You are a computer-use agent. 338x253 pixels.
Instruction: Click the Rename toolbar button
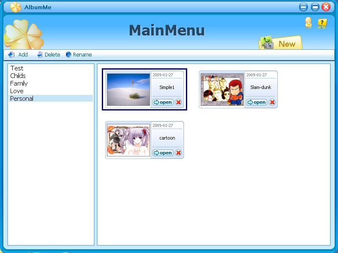[79, 55]
